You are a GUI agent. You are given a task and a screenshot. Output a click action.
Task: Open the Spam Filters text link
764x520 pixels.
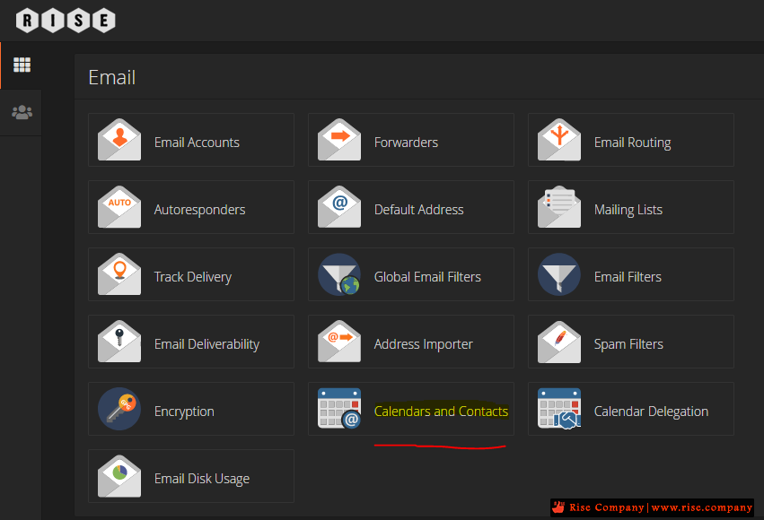pyautogui.click(x=628, y=344)
